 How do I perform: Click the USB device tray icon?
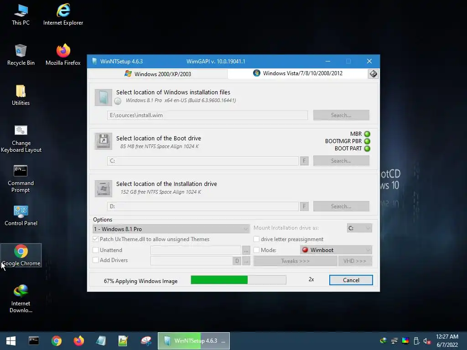click(416, 341)
